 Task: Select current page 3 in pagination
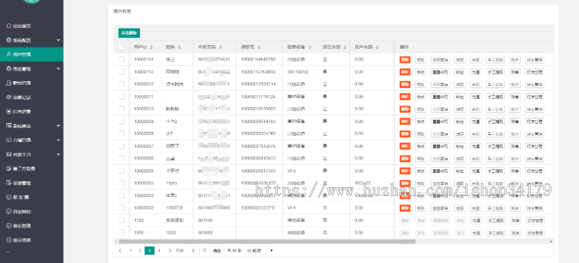point(149,250)
